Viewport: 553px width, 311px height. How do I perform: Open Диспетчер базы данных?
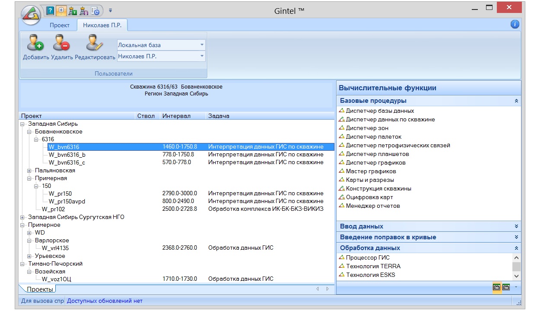click(380, 111)
